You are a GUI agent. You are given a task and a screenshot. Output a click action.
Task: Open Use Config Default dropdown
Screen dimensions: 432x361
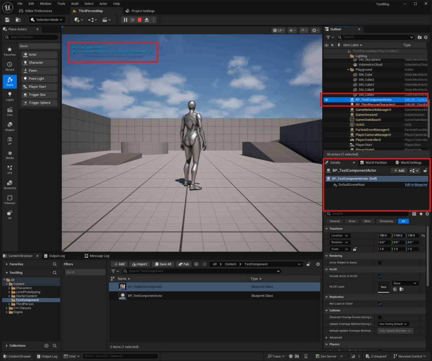393,324
